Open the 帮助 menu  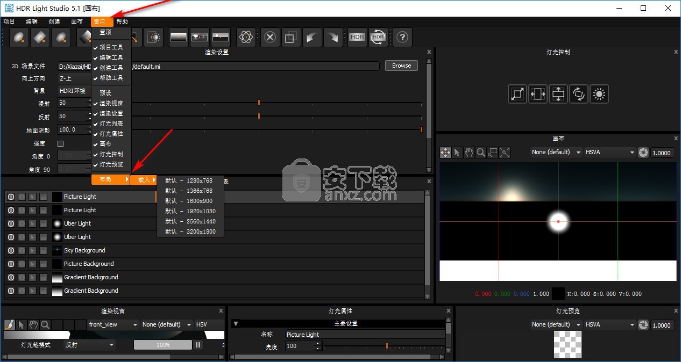click(122, 22)
